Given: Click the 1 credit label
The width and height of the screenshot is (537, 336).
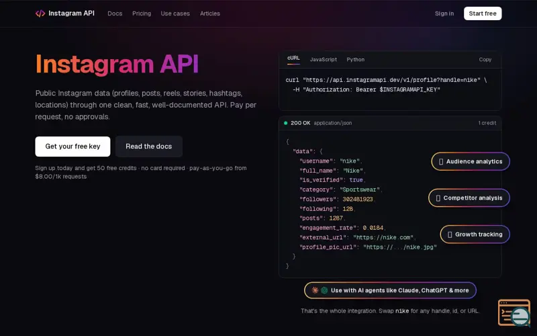Looking at the screenshot, I should coord(487,123).
